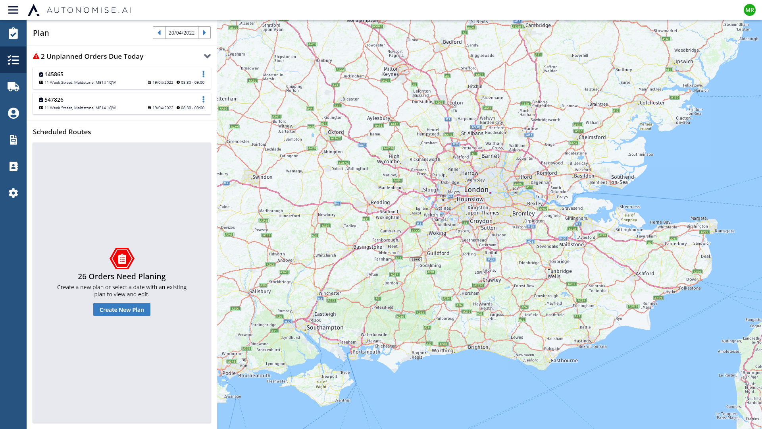Open the user profile sidebar icon
762x429 pixels.
pos(13,113)
